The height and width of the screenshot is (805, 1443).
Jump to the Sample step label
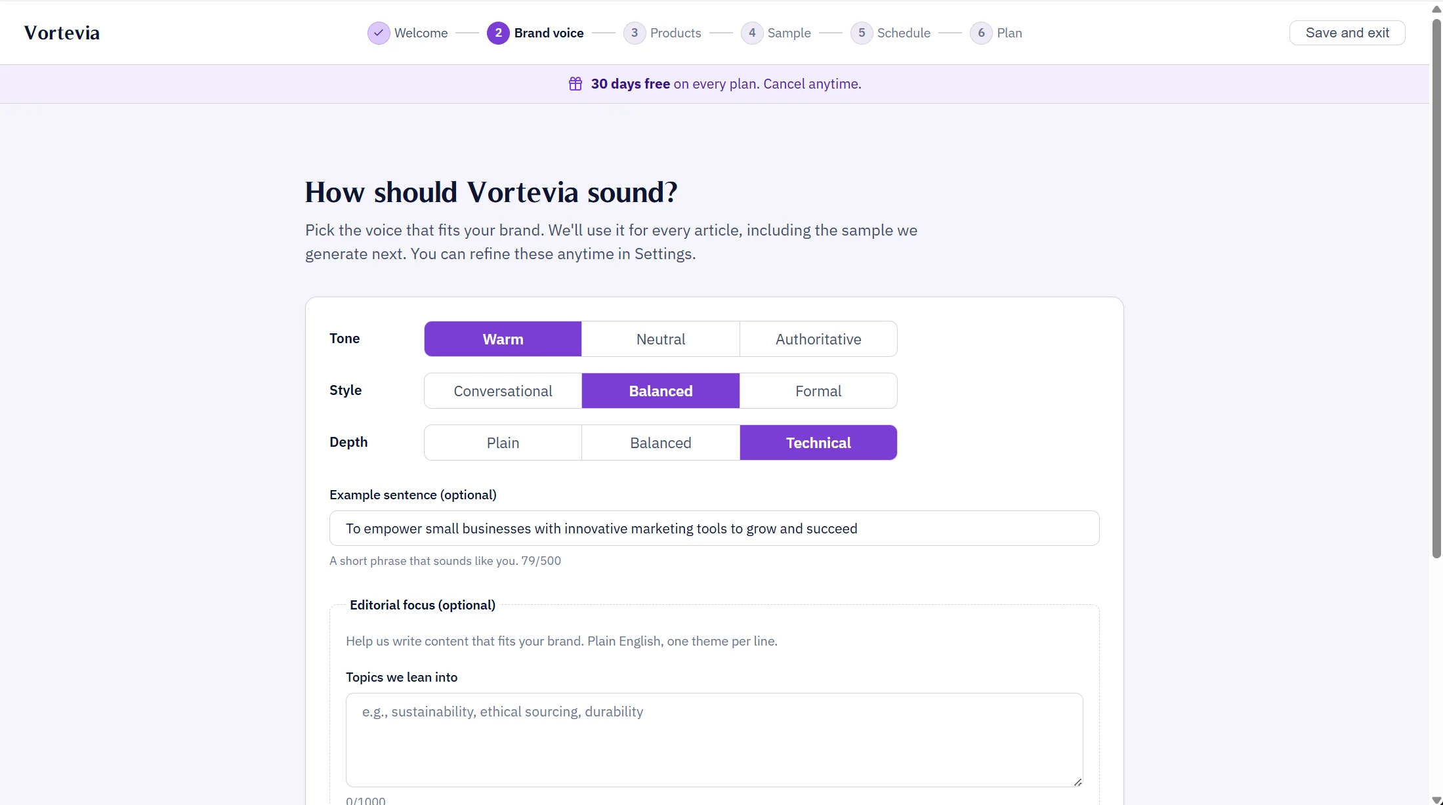[789, 33]
